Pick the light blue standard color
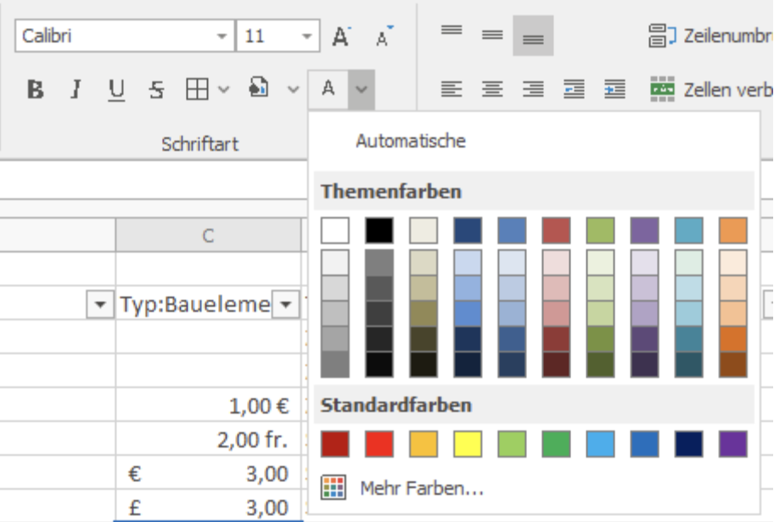 pos(600,444)
